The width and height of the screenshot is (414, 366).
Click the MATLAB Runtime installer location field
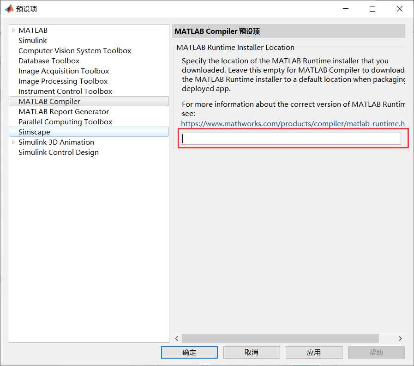coord(291,138)
